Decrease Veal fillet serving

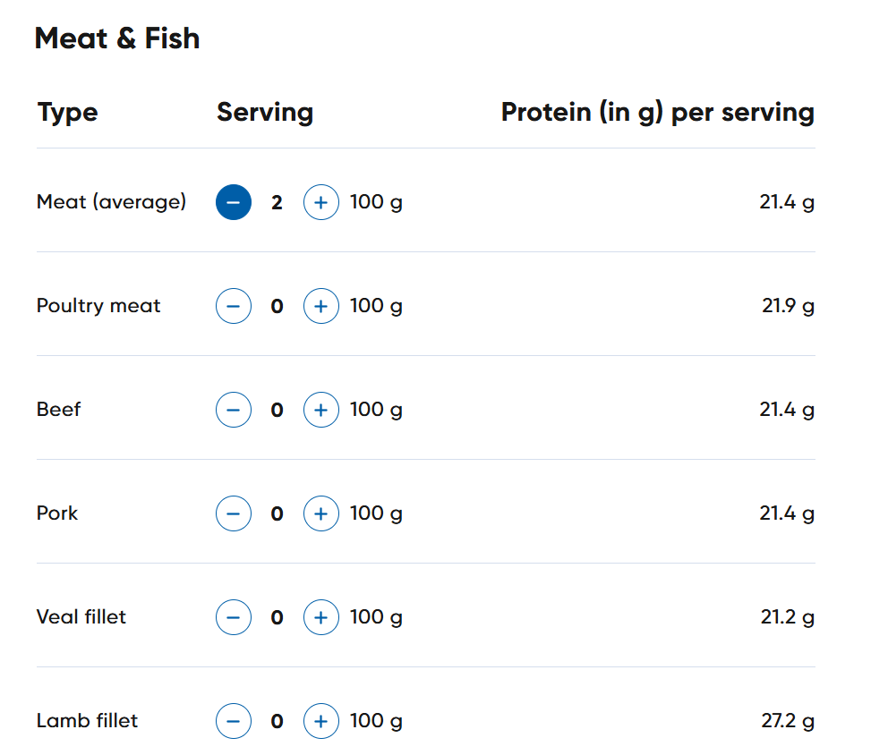234,617
